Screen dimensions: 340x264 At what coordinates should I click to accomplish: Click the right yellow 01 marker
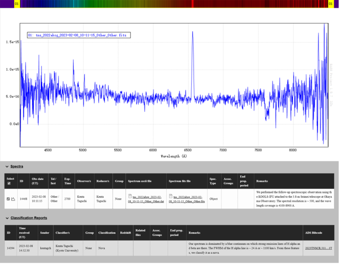[x=331, y=4]
